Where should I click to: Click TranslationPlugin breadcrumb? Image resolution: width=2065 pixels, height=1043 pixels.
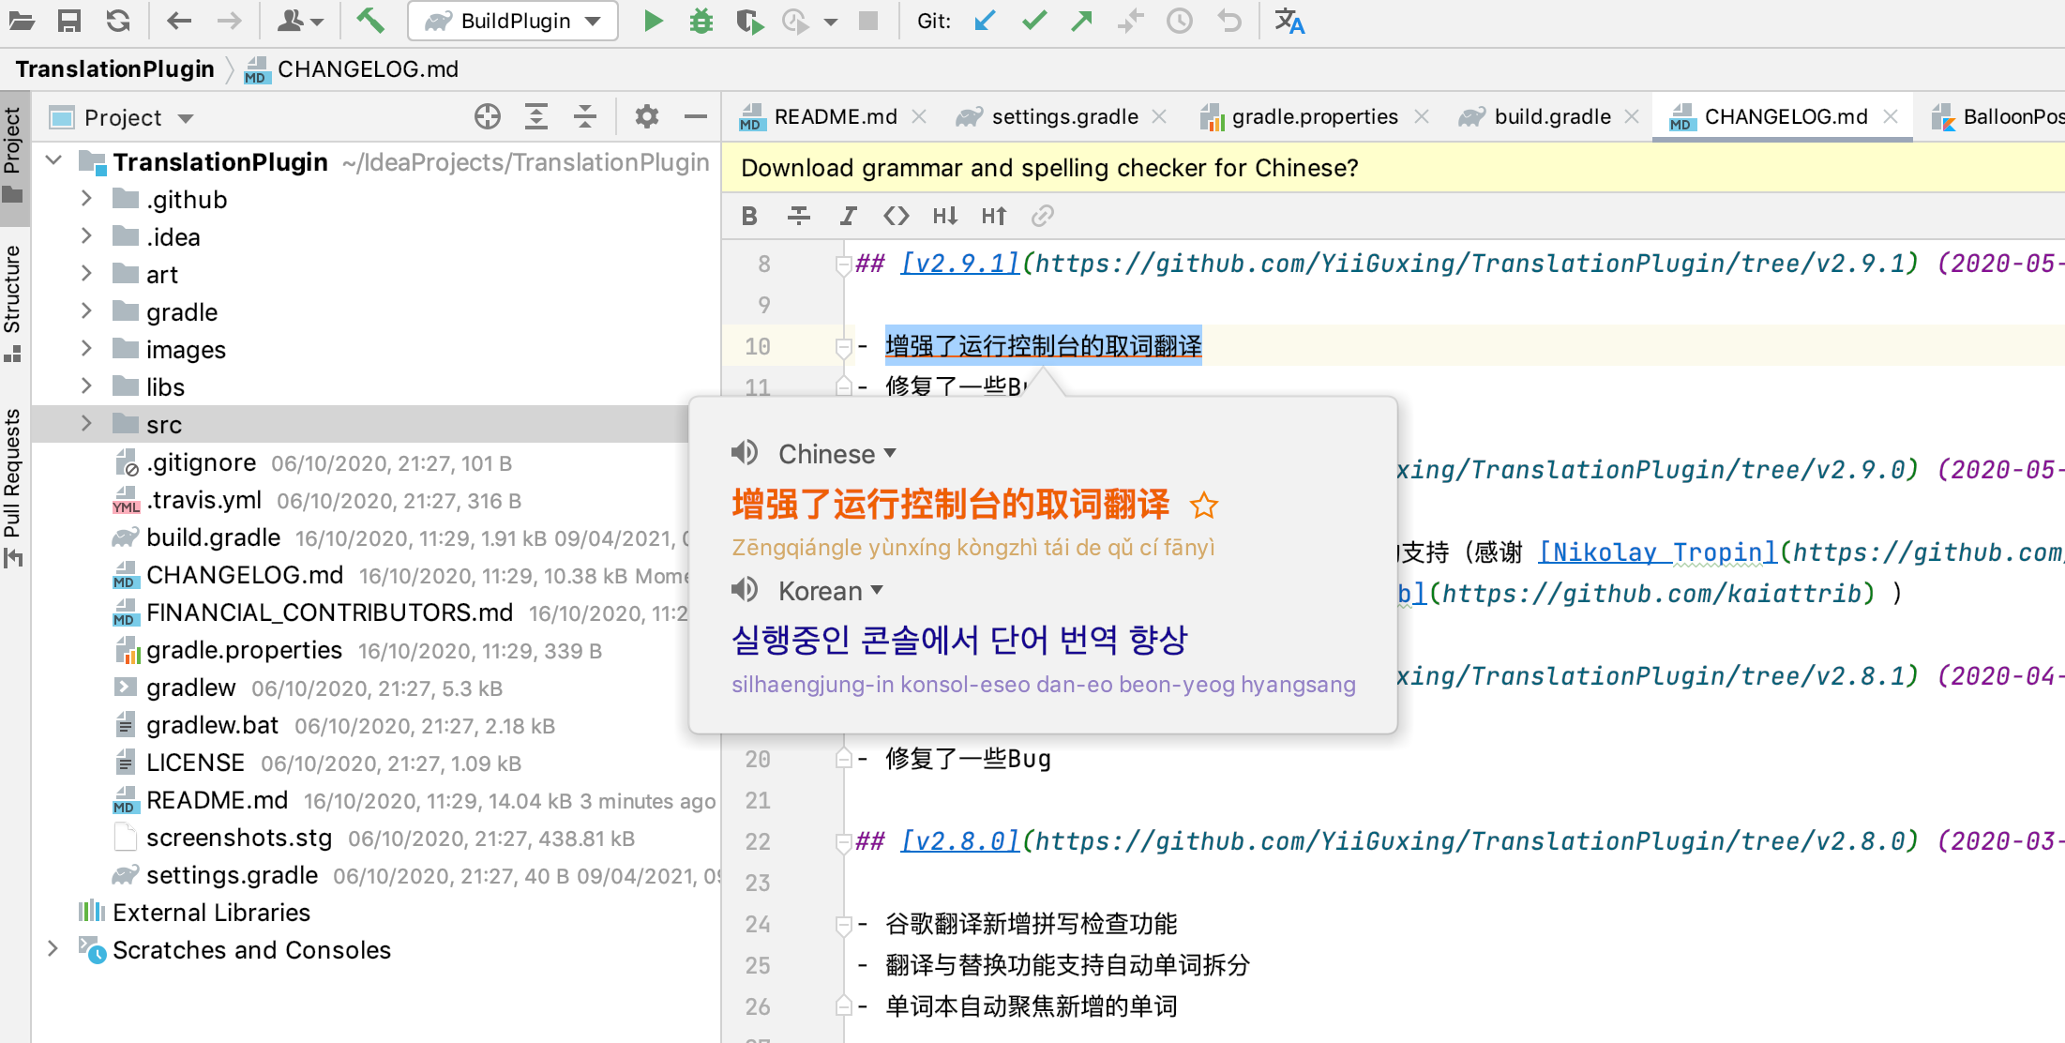(x=115, y=69)
